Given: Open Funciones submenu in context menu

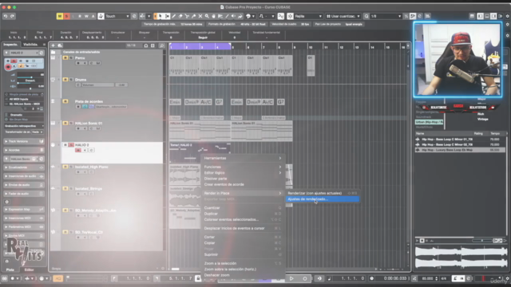Looking at the screenshot, I should tap(243, 167).
